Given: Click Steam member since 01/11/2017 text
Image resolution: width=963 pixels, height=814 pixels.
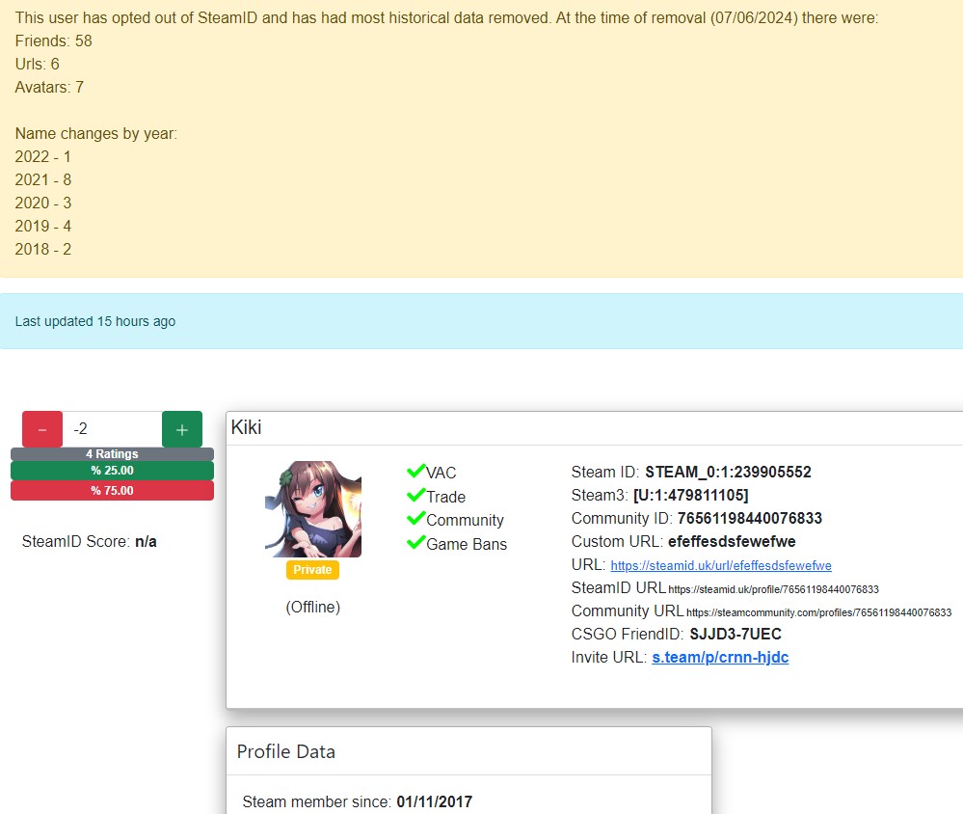Looking at the screenshot, I should tap(358, 801).
